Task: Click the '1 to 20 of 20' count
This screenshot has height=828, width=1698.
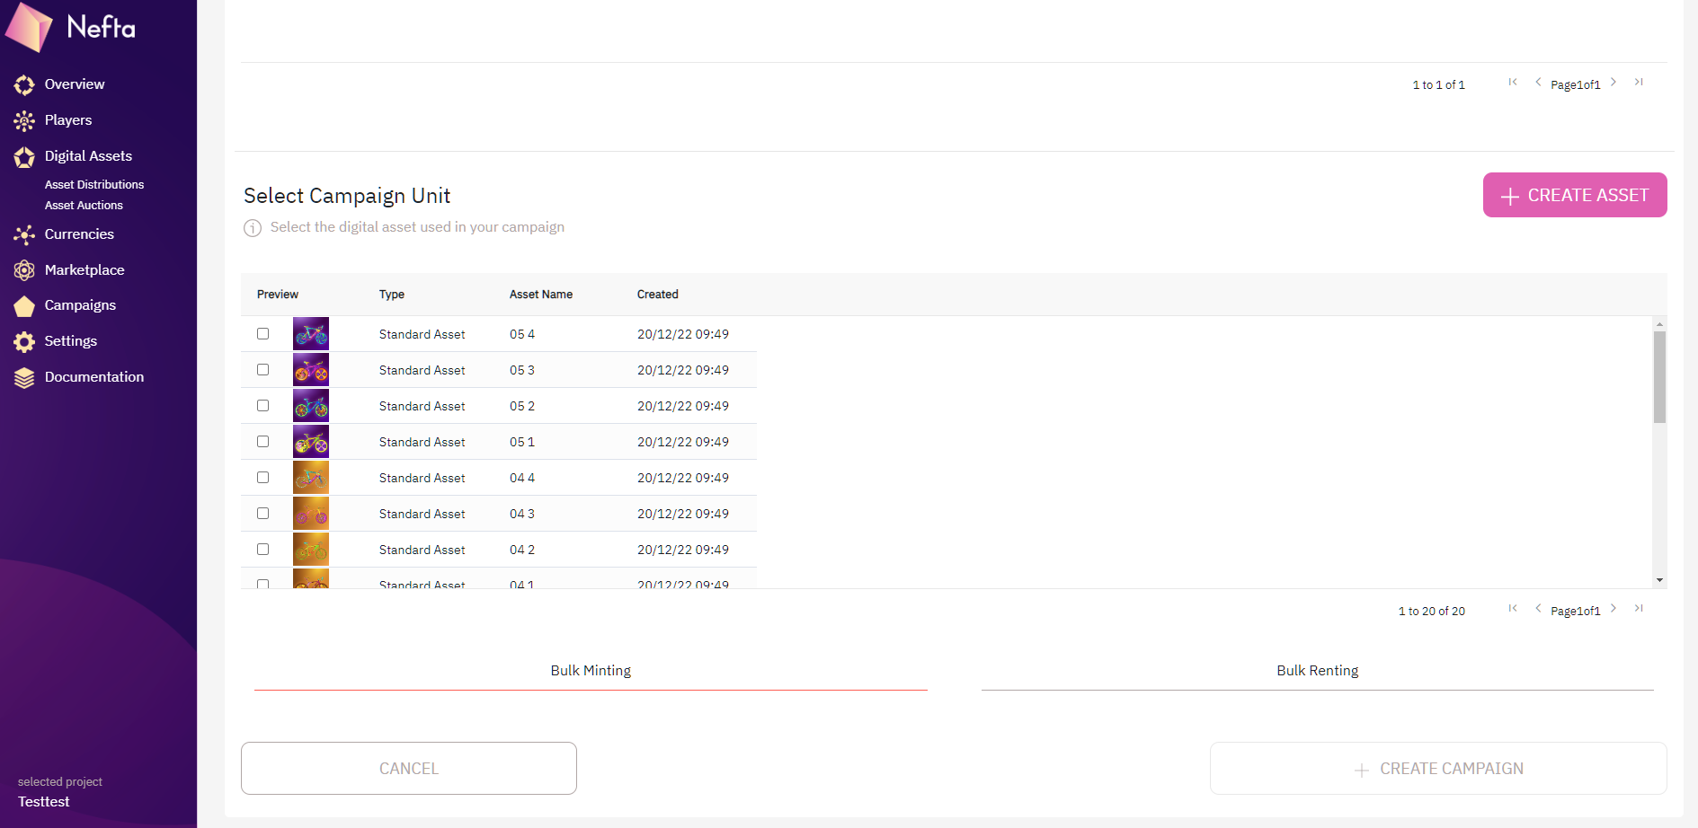Action: [x=1432, y=612]
